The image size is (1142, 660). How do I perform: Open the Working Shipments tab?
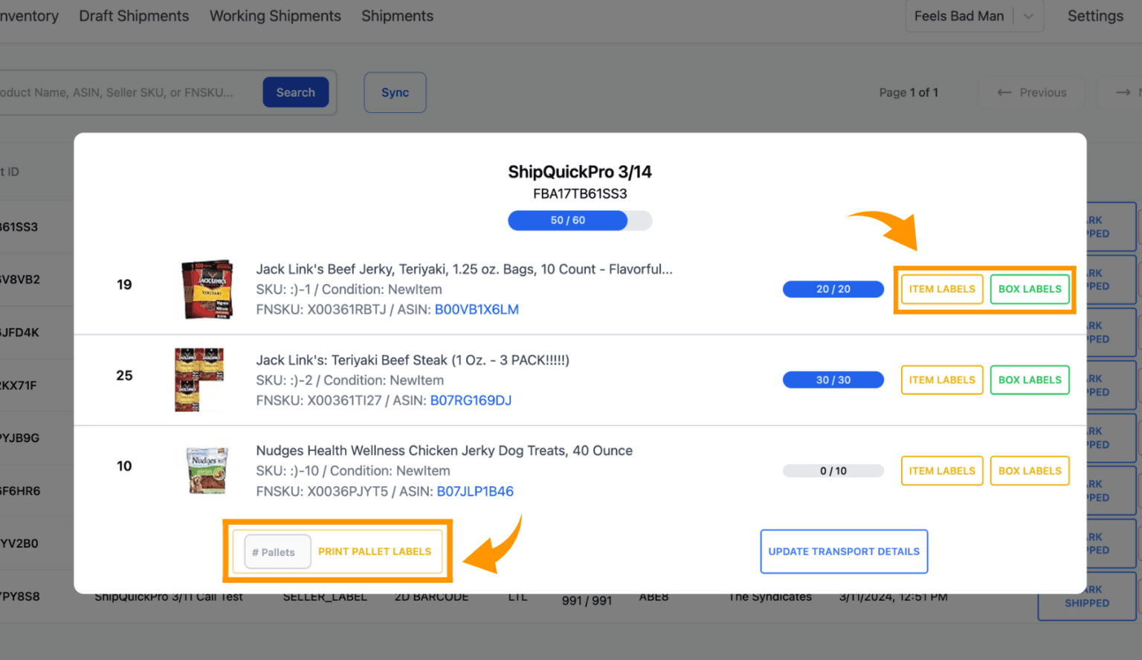[x=275, y=16]
